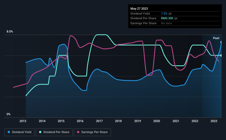Click the teal Dividend Per Share legend dot

40,132
